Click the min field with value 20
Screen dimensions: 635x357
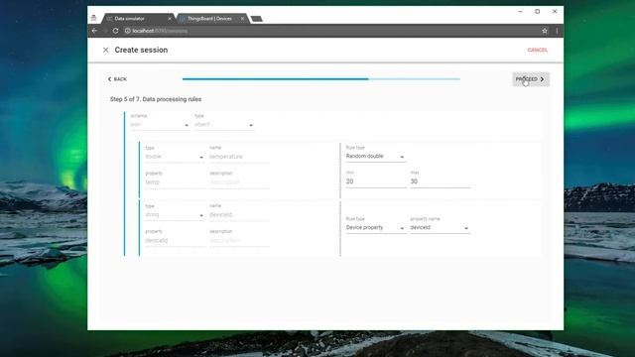tap(376, 181)
